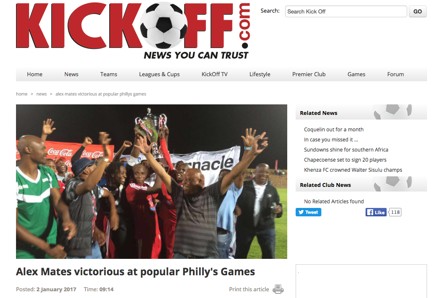The height and width of the screenshot is (298, 438).
Task: Click the 118 like count bubble
Action: (395, 212)
